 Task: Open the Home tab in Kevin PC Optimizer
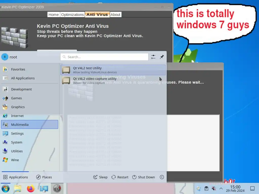[54, 14]
